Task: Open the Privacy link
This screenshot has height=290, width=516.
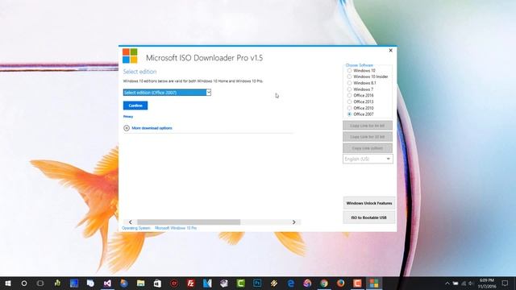Action: pyautogui.click(x=128, y=117)
